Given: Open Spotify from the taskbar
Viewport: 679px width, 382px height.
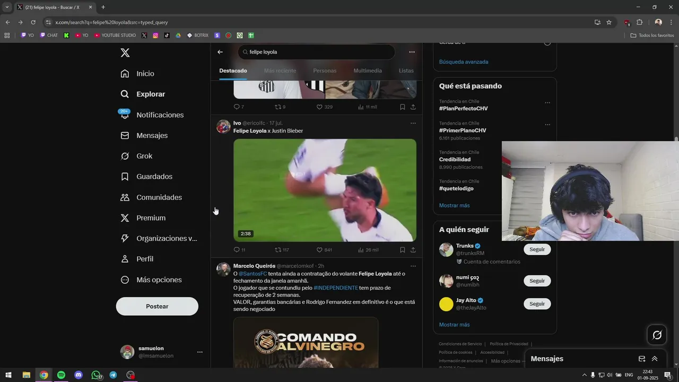Looking at the screenshot, I should [61, 375].
